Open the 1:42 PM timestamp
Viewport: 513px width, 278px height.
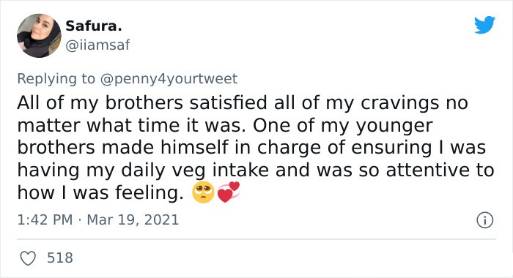coord(45,219)
